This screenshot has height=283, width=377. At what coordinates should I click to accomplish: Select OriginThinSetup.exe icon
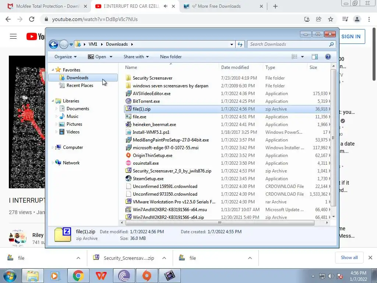coord(128,155)
